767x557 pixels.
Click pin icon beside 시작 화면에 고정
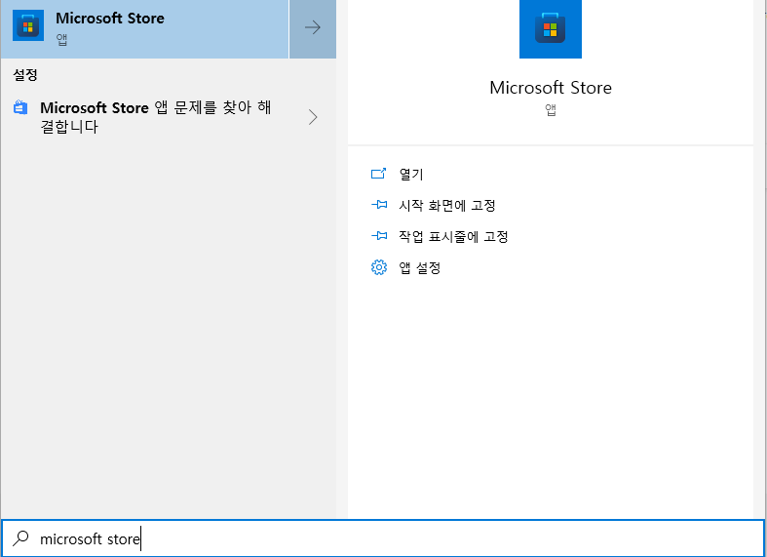pos(379,205)
